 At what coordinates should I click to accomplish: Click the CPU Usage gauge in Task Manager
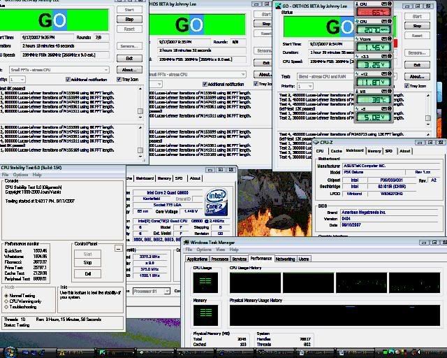click(x=205, y=282)
